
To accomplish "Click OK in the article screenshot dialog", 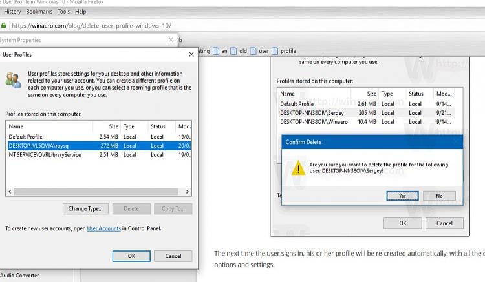I will tap(403, 223).
